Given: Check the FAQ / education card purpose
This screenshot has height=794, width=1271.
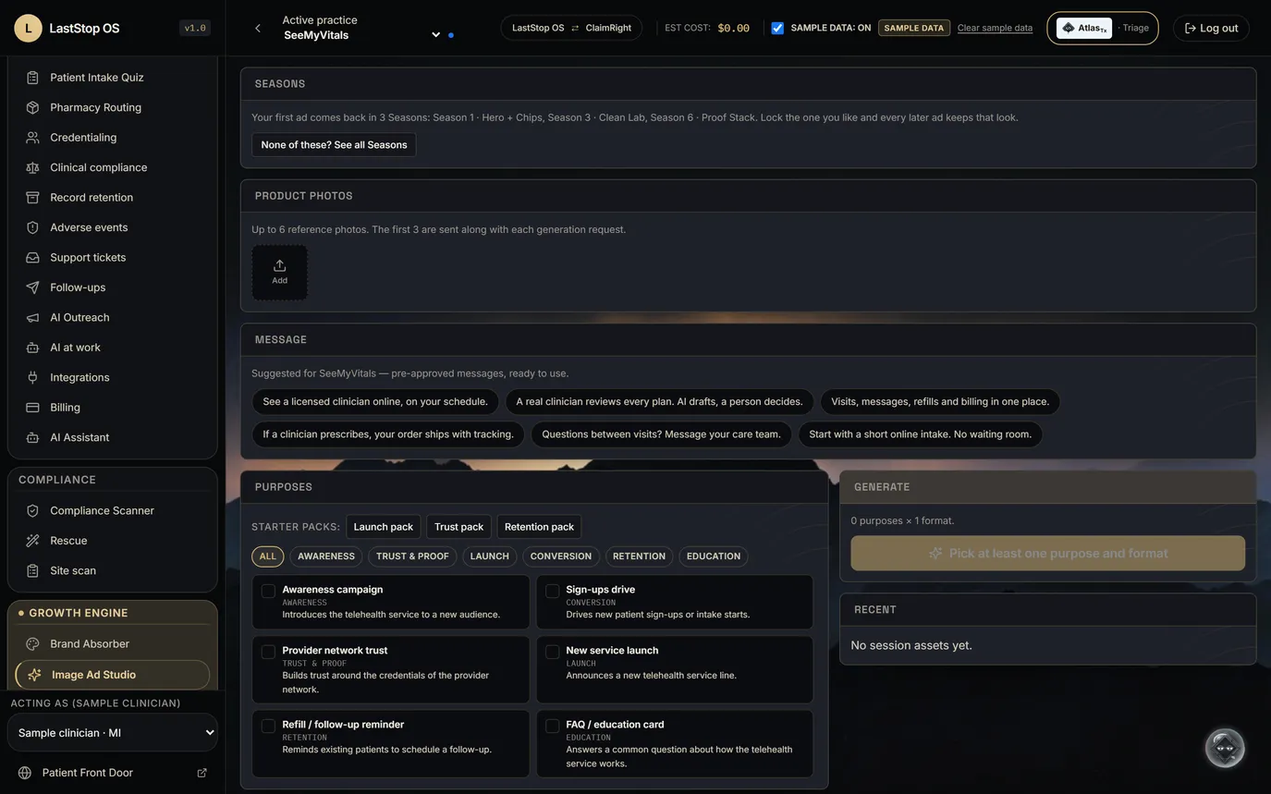Looking at the screenshot, I should point(552,726).
